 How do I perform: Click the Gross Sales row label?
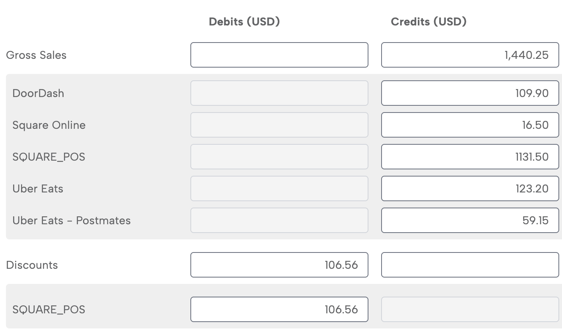click(36, 55)
